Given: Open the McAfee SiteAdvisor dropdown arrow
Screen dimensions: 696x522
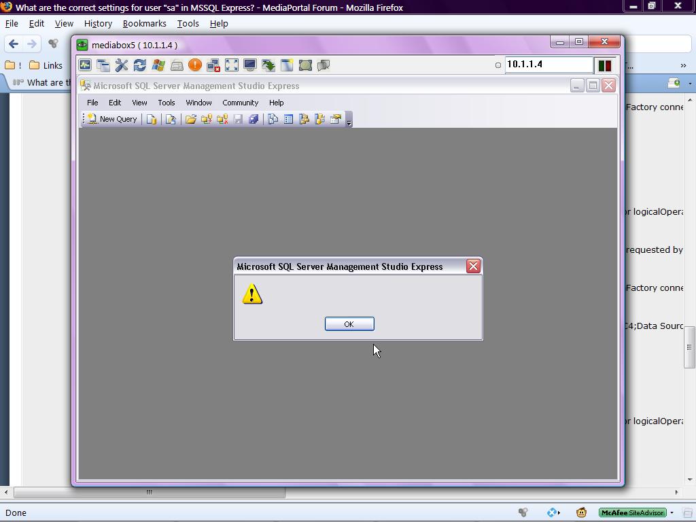Looking at the screenshot, I should pos(672,512).
